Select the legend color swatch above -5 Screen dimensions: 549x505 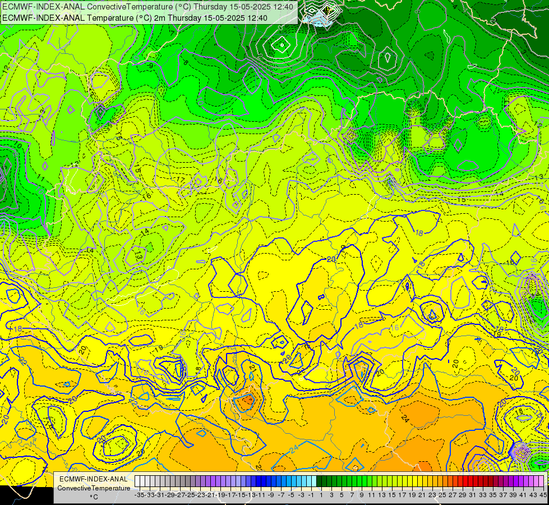tap(289, 481)
